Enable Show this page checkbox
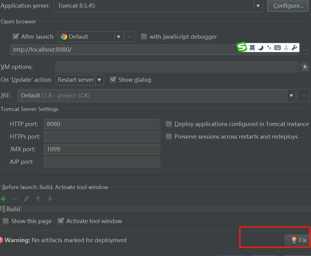The height and width of the screenshot is (256, 311). 6,221
